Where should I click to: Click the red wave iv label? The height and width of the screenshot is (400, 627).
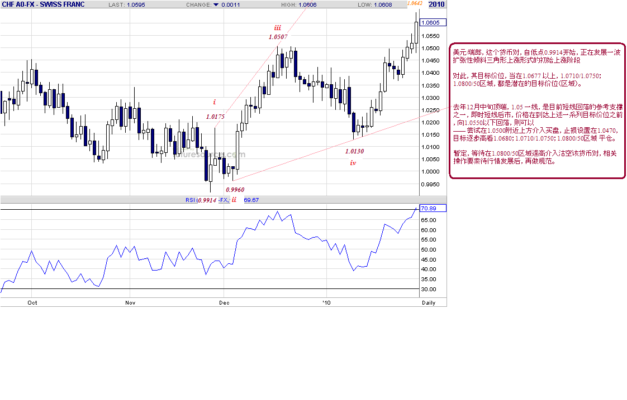click(x=353, y=163)
